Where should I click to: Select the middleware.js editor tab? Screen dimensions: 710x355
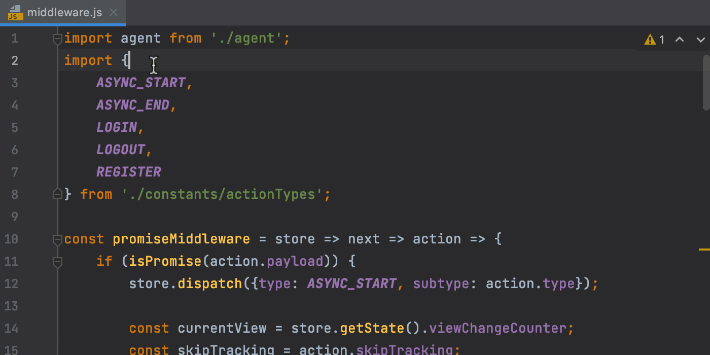tap(65, 13)
